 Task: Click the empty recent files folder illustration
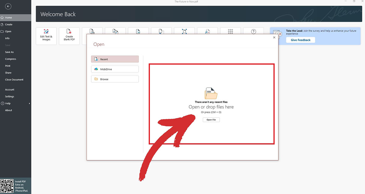(211, 93)
